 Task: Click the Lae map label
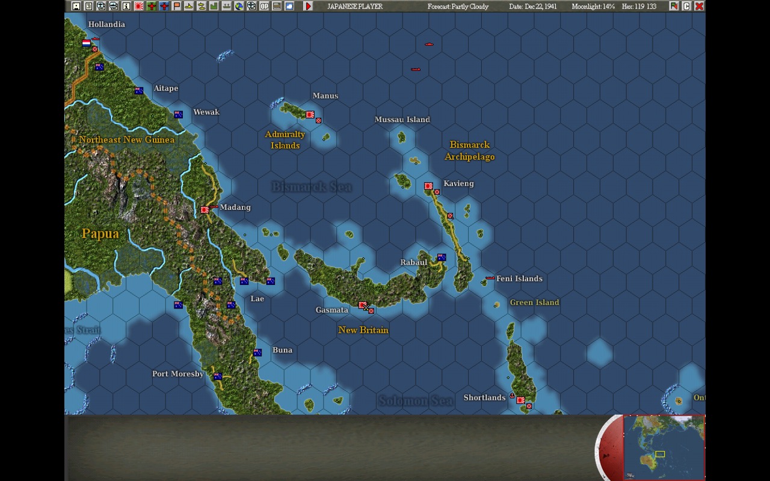[257, 299]
